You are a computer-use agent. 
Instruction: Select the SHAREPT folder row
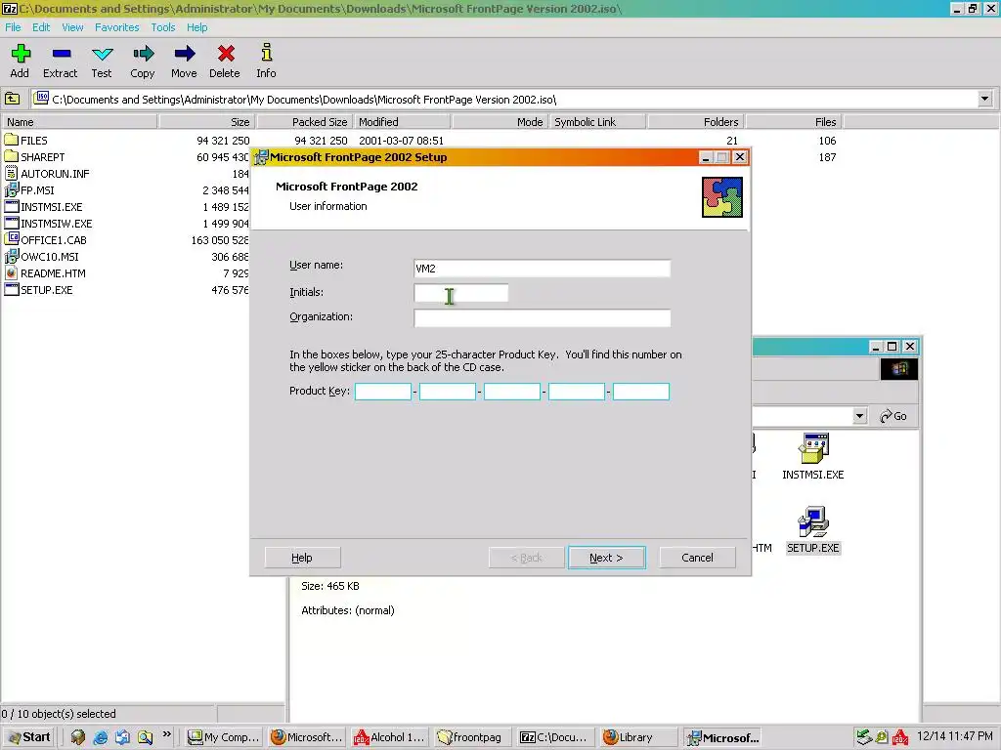click(34, 157)
